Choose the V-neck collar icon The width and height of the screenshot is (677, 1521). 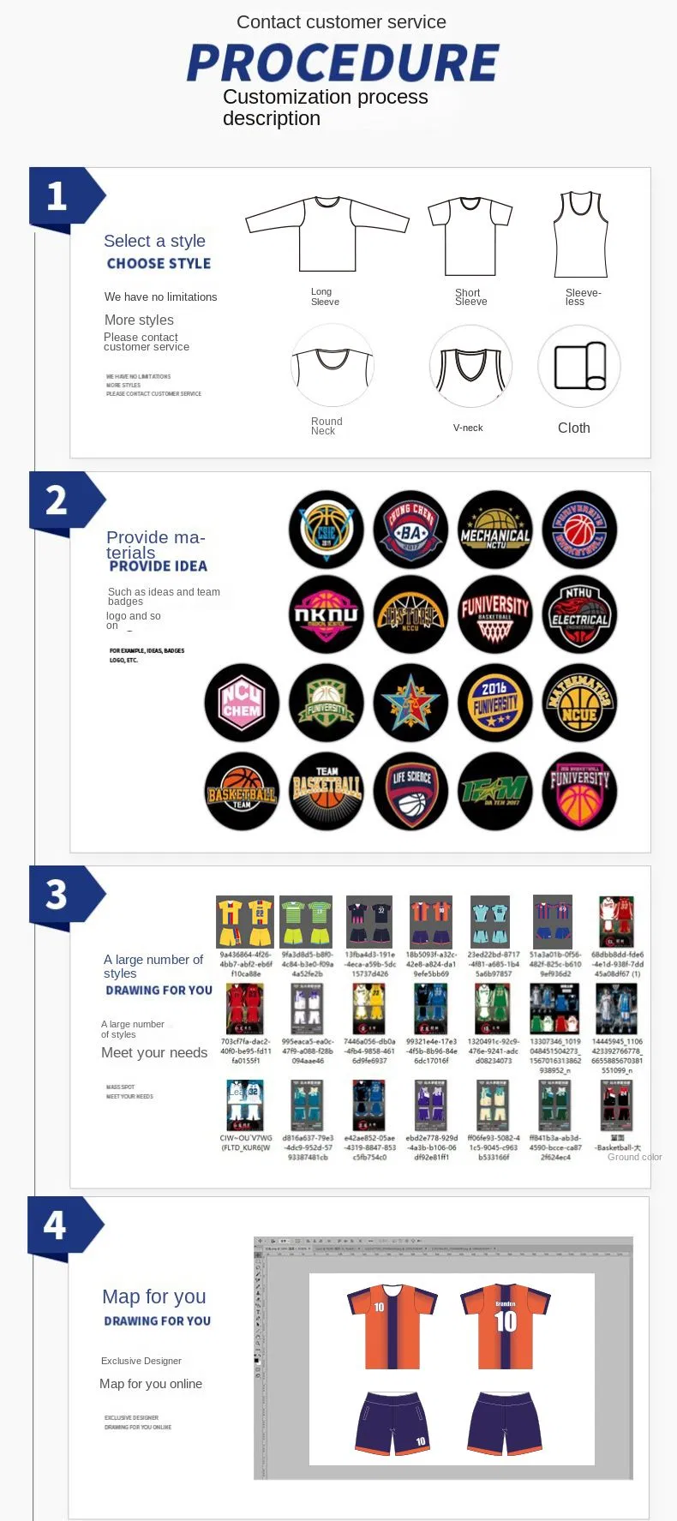470,366
